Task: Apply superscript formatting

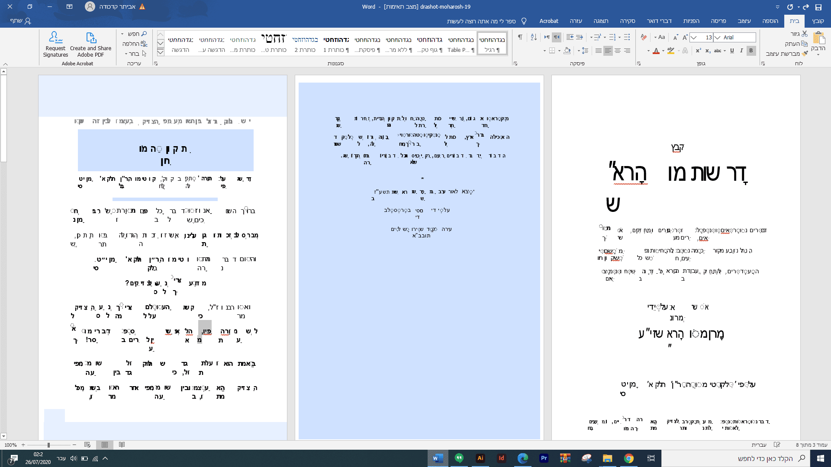Action: click(x=698, y=51)
